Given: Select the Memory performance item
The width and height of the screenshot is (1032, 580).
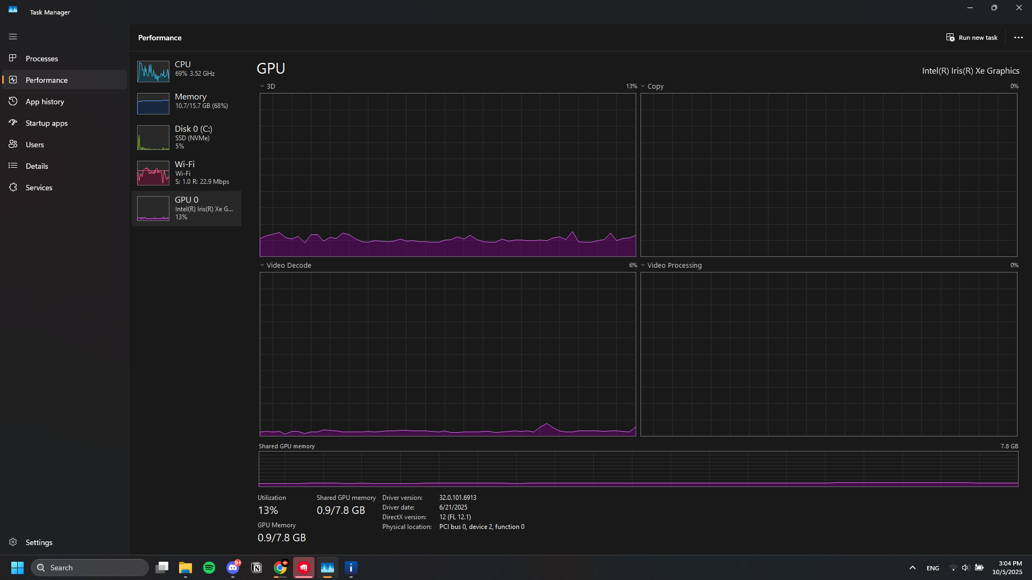Looking at the screenshot, I should [187, 103].
